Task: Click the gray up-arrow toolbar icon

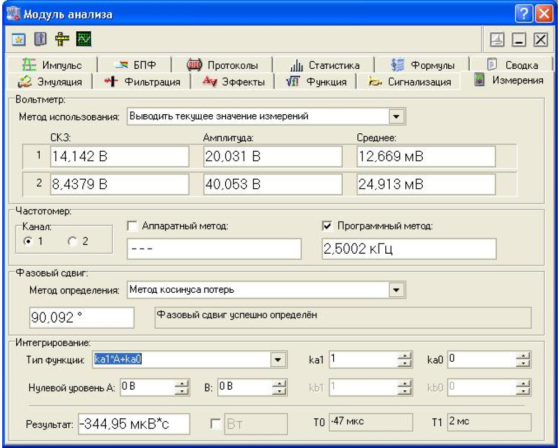Action: [x=39, y=40]
